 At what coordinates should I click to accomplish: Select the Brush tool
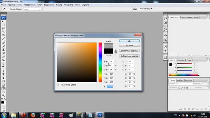(3, 47)
